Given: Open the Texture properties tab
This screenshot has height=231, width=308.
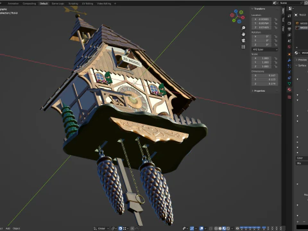Looking at the screenshot, I should coord(289,97).
